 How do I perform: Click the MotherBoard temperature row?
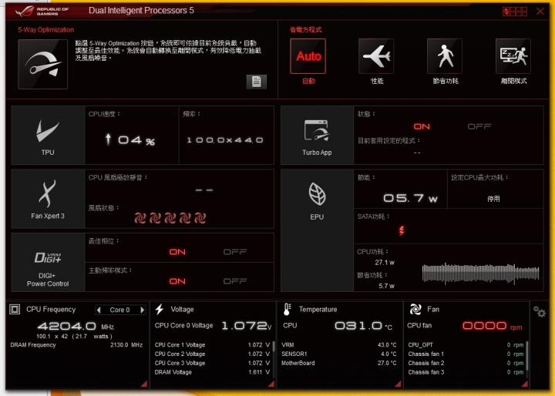(338, 363)
